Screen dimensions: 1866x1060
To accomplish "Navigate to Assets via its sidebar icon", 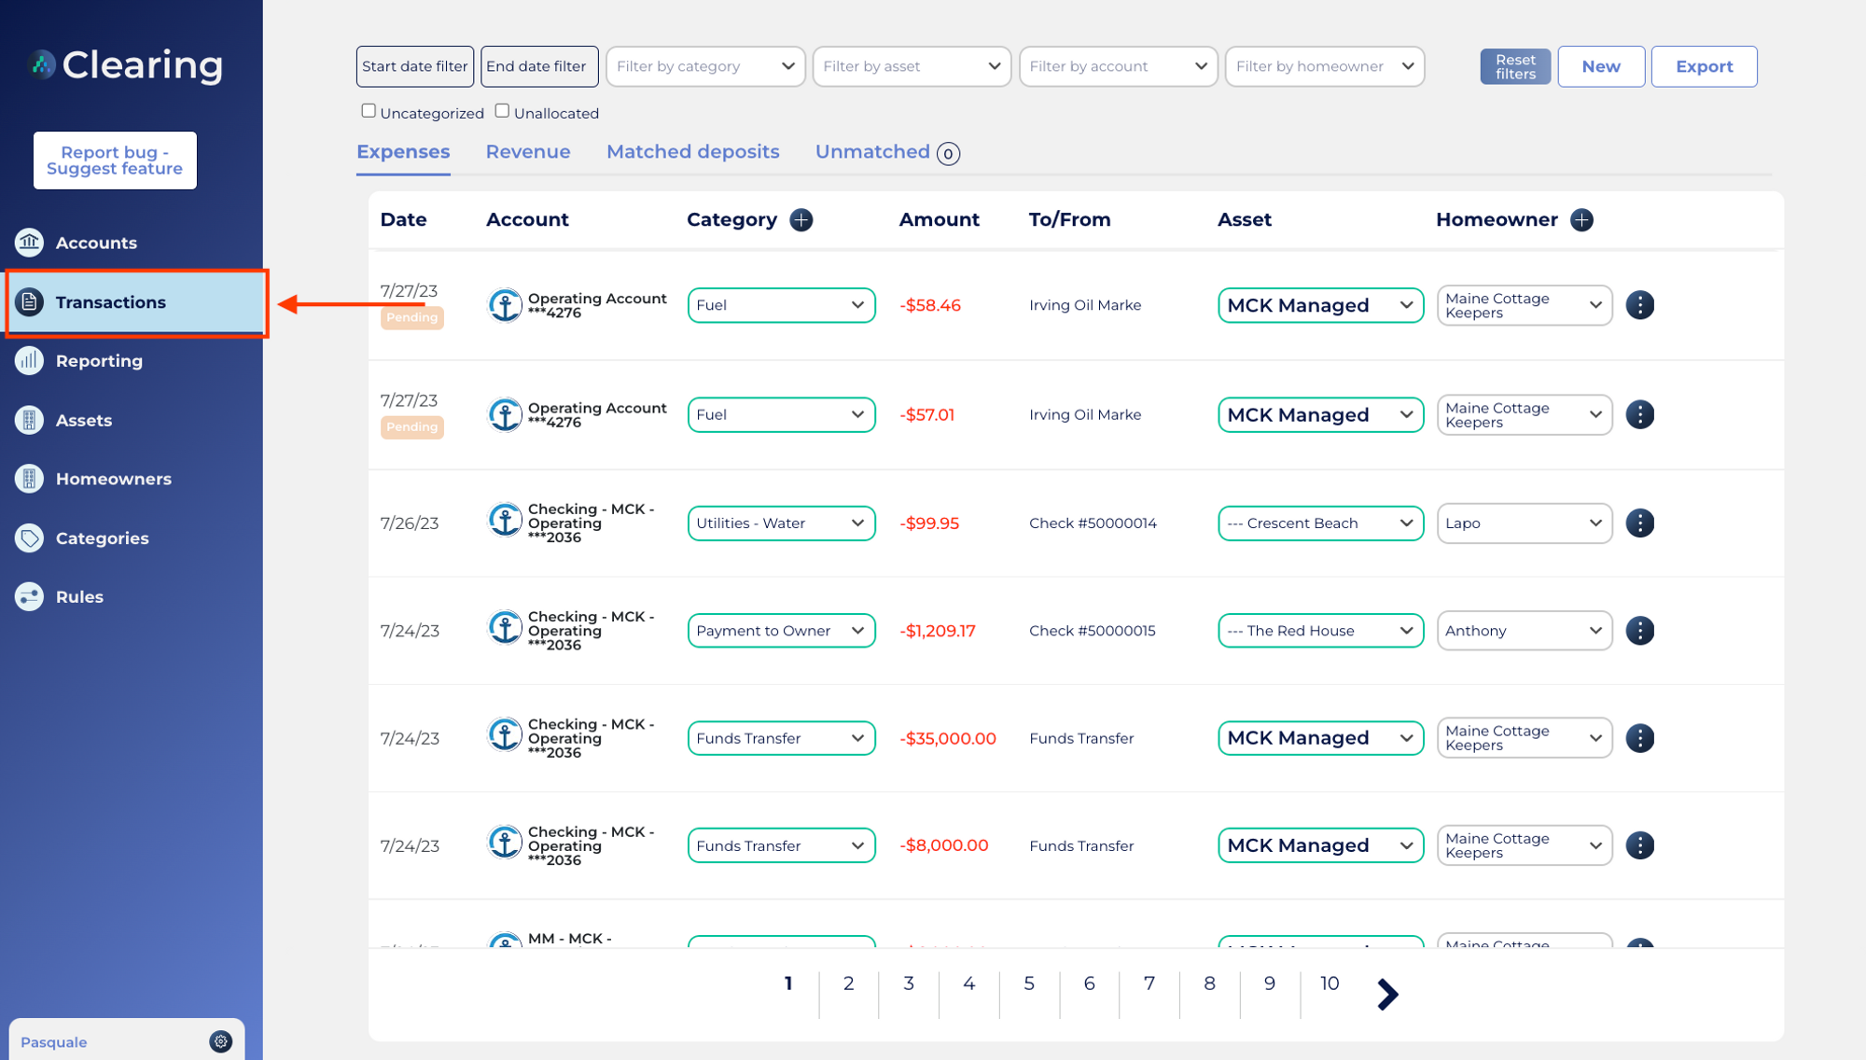I will (x=29, y=420).
